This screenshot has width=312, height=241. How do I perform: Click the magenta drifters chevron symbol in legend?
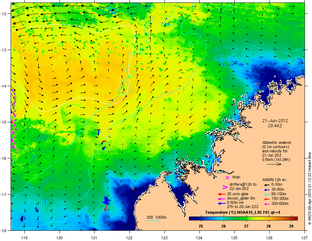click(225, 187)
